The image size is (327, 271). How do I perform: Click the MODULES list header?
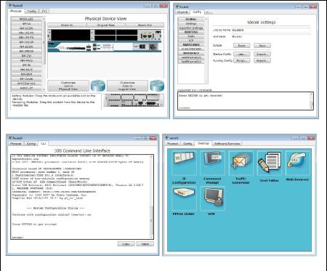[x=26, y=19]
